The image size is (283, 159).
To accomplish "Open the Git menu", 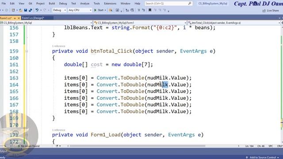I will pos(30,4).
